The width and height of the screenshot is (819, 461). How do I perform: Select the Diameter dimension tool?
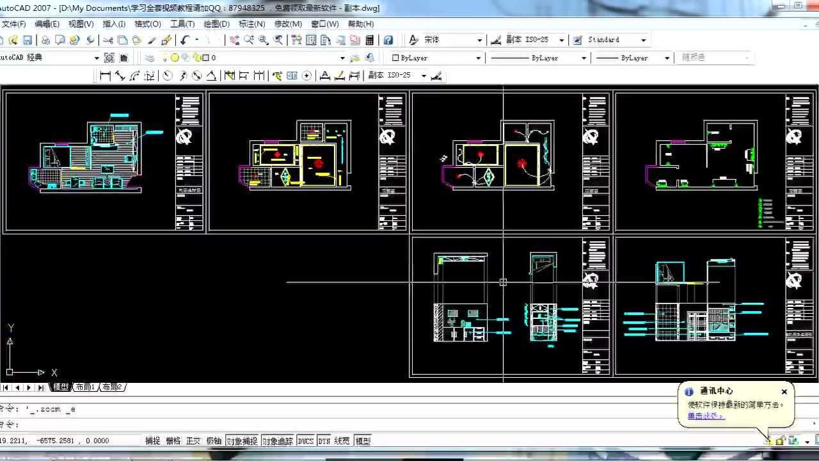click(x=197, y=76)
